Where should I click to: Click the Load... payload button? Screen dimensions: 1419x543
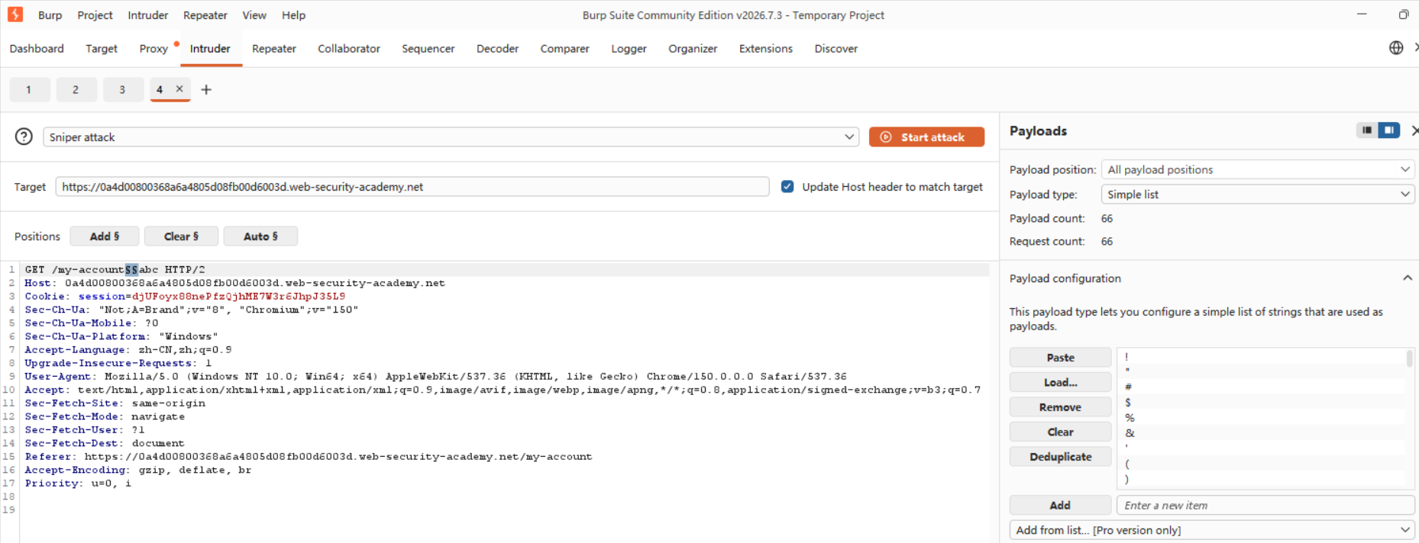click(x=1060, y=382)
